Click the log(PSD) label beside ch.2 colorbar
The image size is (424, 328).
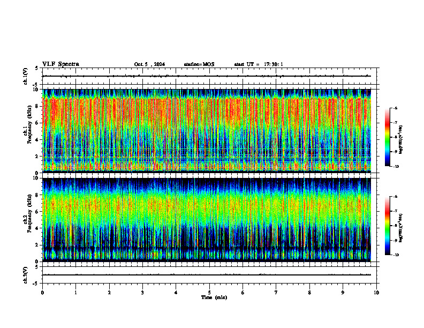[x=401, y=228]
